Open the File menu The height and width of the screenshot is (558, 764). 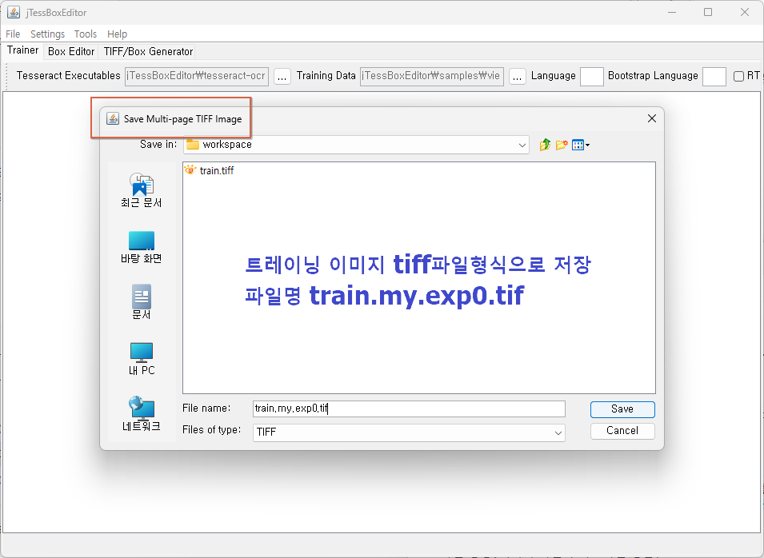click(13, 34)
